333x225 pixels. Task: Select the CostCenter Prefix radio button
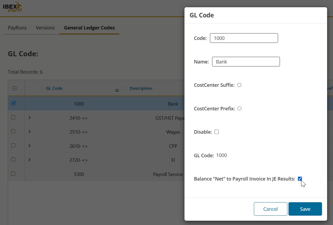pos(240,108)
